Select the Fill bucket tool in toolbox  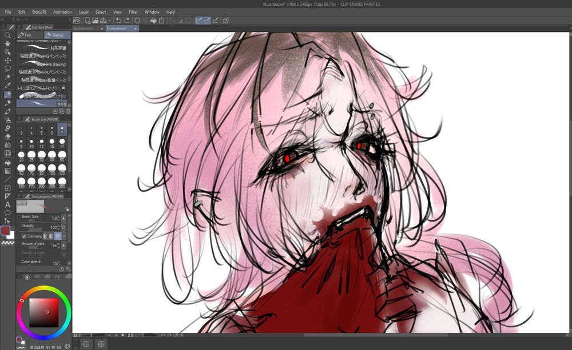click(7, 162)
